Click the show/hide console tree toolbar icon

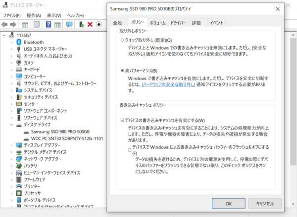pos(25,24)
